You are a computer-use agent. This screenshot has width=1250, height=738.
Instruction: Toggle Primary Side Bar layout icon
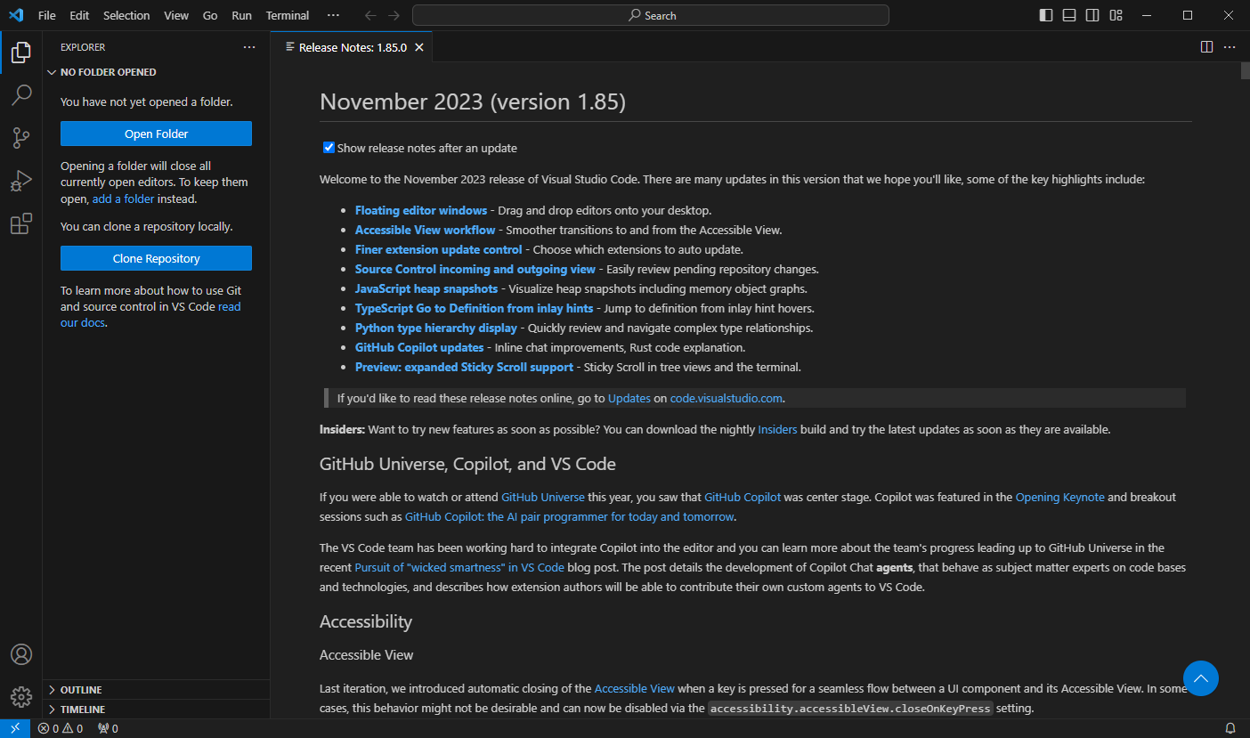click(1046, 15)
